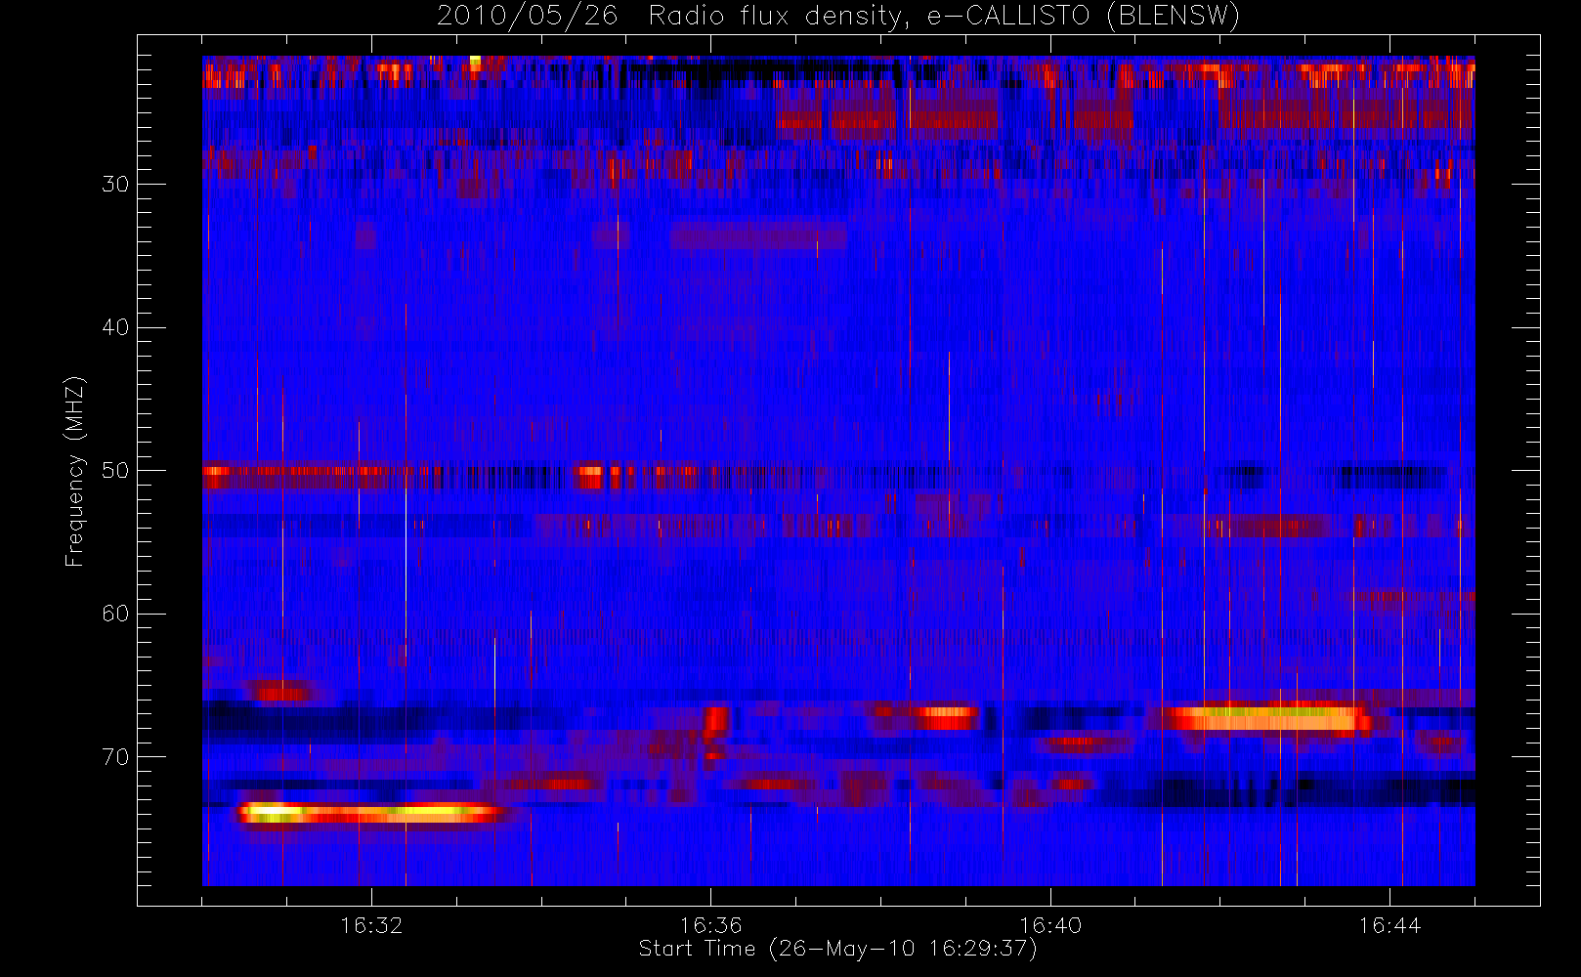1581x977 pixels.
Task: Click the 16:40 time tick label
Action: [1050, 925]
